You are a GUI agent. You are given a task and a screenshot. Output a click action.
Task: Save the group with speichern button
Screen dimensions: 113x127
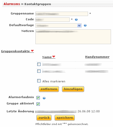(65, 118)
